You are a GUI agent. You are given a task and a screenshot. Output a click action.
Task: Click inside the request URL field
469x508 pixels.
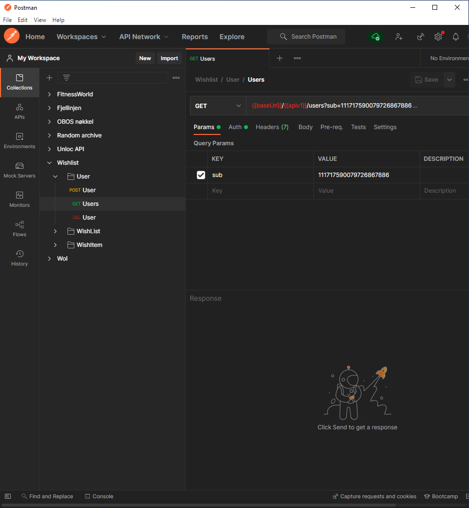point(342,106)
